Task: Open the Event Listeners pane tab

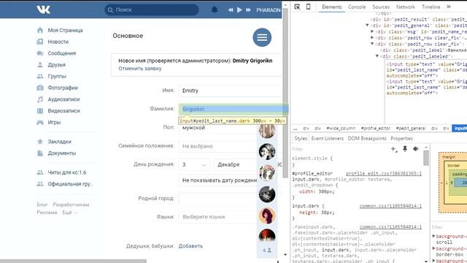Action: [328, 139]
